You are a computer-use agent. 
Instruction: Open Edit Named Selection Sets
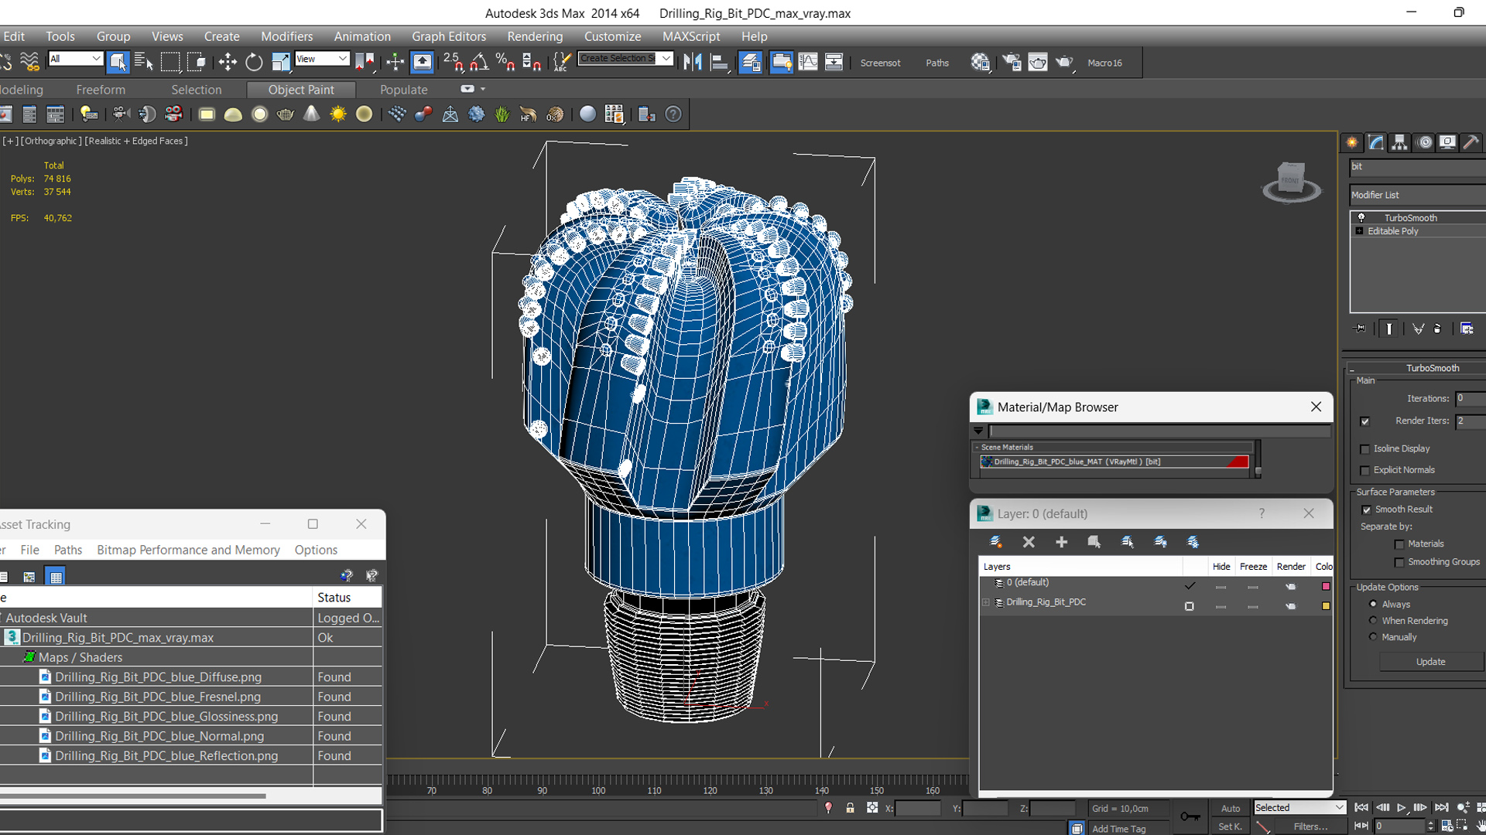point(563,62)
